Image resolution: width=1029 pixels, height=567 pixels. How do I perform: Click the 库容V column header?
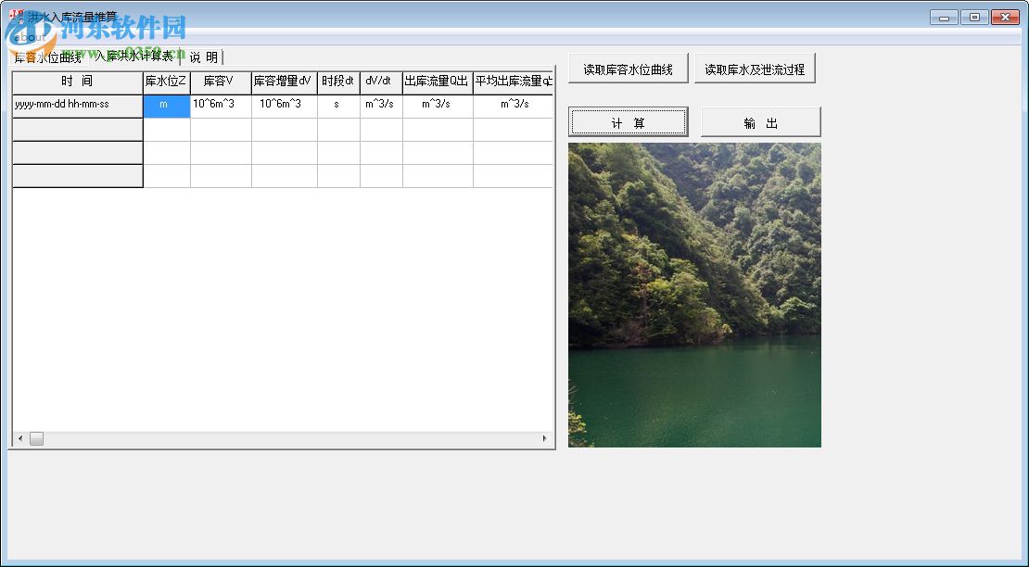(x=221, y=82)
